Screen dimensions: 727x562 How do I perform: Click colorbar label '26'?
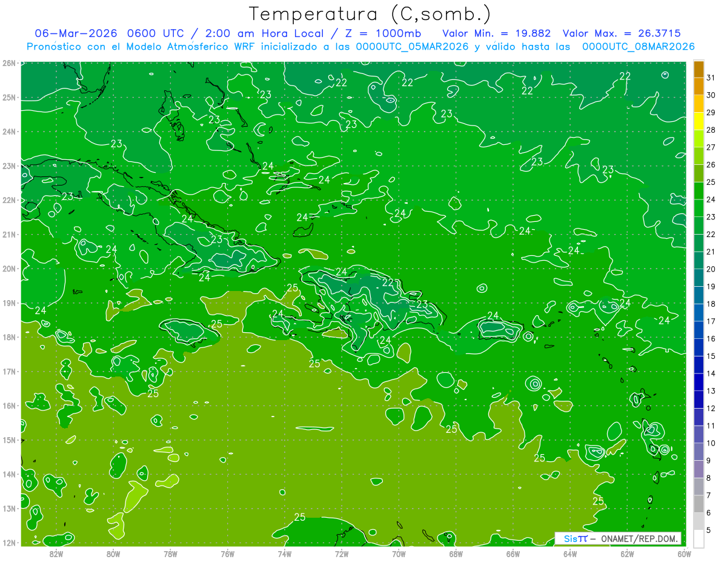pos(711,164)
